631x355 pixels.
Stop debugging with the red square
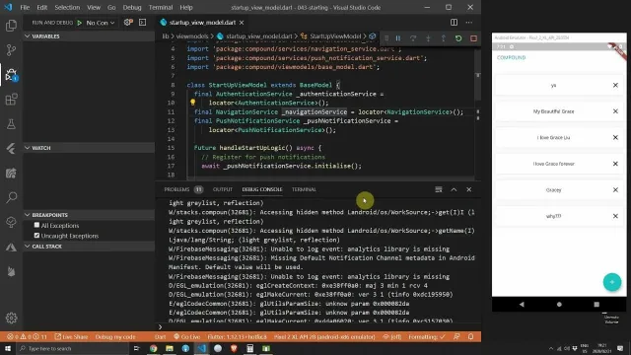tap(473, 38)
